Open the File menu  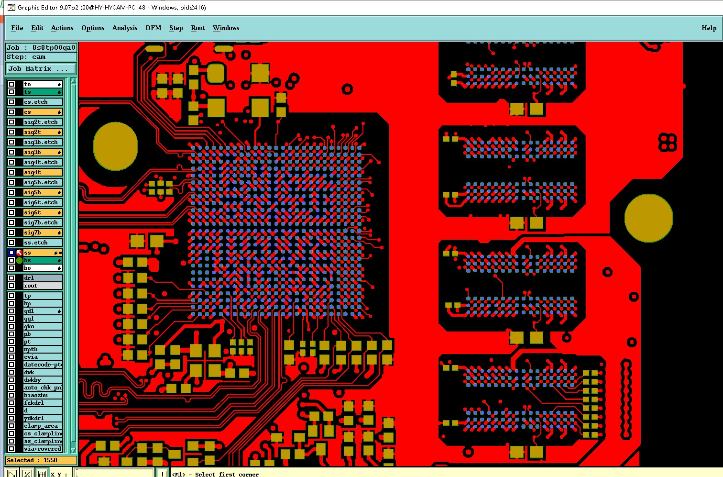(17, 28)
